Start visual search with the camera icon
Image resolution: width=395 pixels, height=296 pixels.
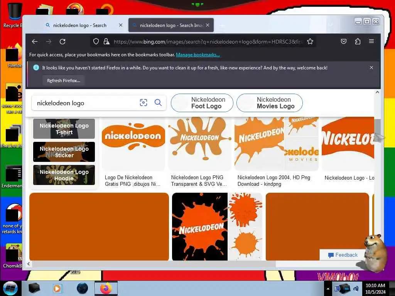point(143,103)
